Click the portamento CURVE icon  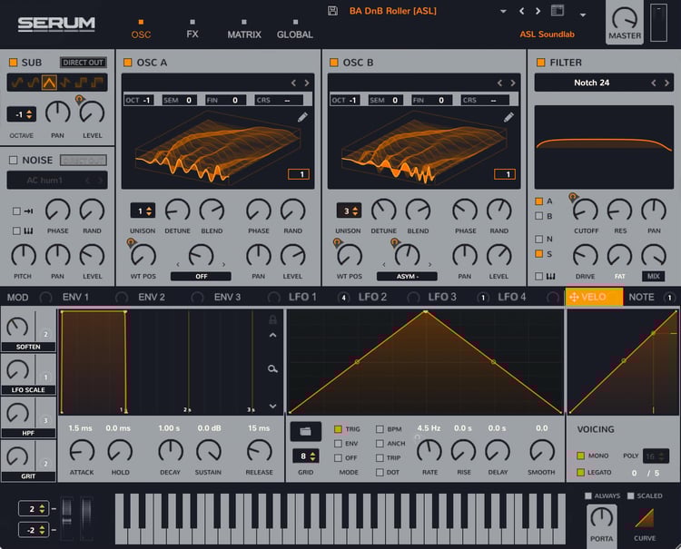(645, 518)
